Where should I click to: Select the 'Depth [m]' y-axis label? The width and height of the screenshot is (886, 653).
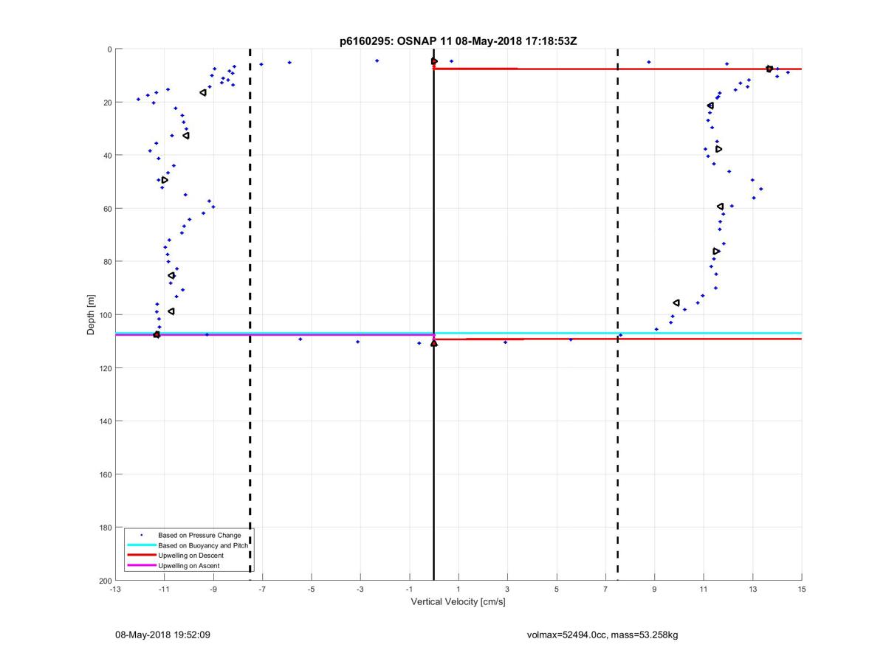click(91, 315)
